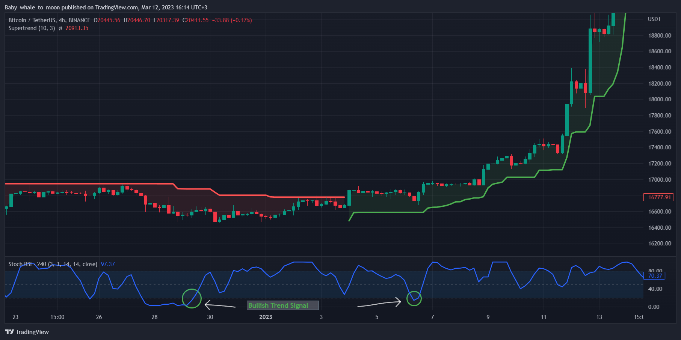Click the 23 date label on time axis
Image resolution: width=681 pixels, height=340 pixels.
click(x=15, y=317)
